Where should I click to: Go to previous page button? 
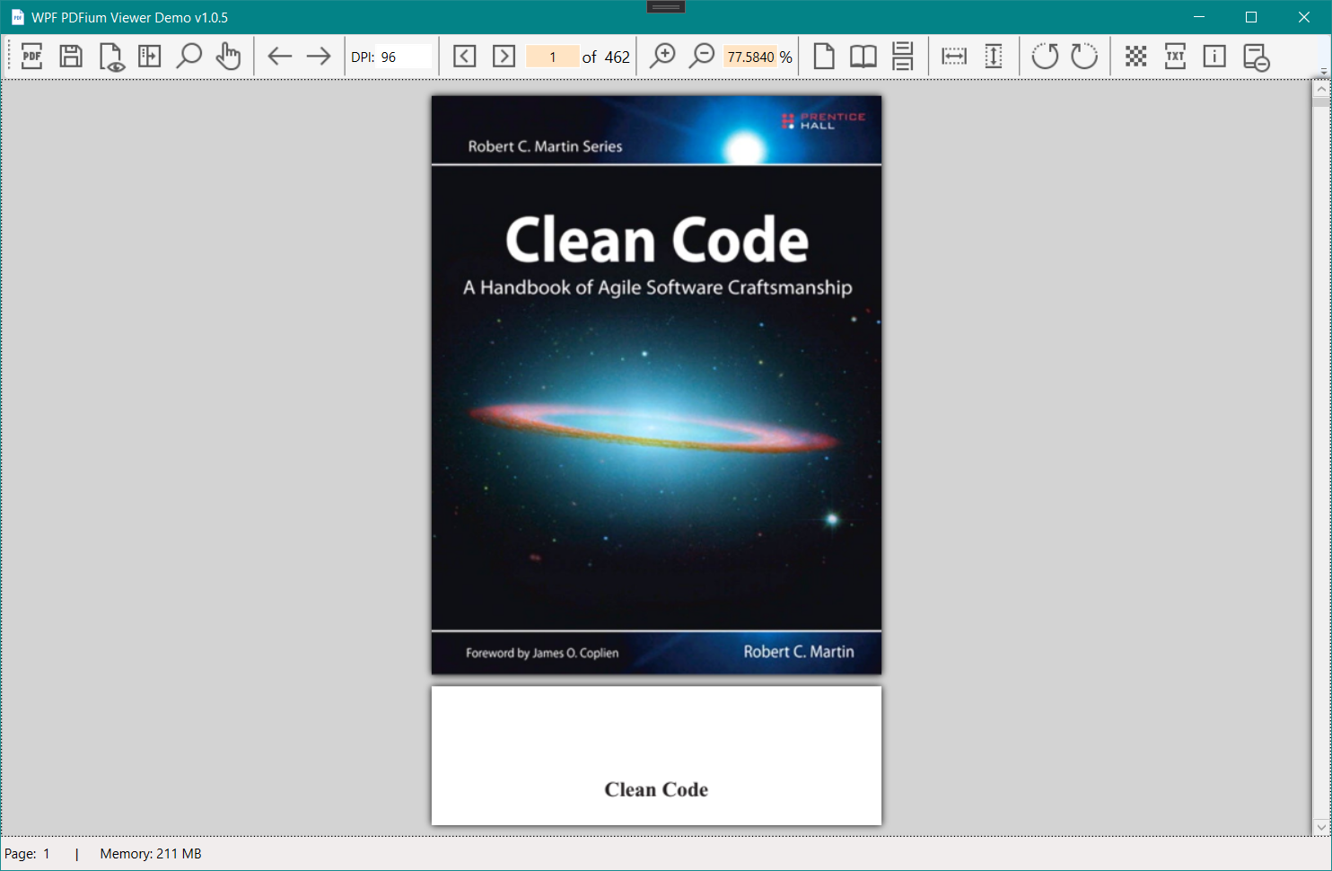pos(464,57)
